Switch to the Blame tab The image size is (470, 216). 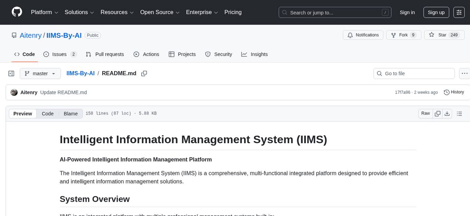[70, 114]
